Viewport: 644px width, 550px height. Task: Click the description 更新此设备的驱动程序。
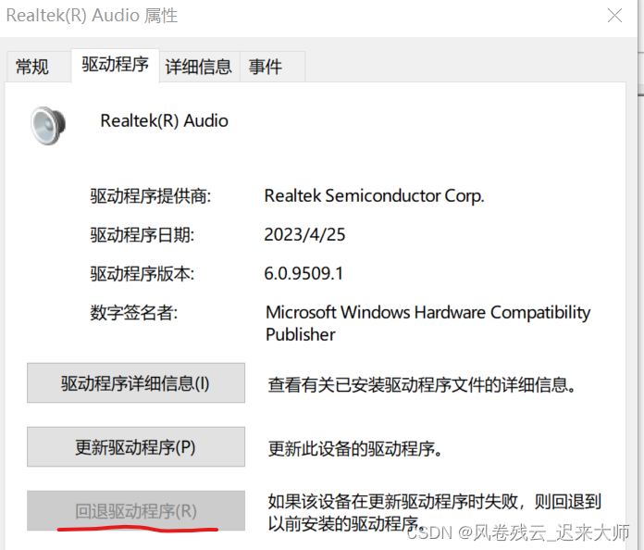[x=355, y=448]
